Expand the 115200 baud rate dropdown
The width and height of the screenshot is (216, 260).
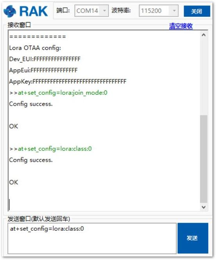click(x=174, y=11)
